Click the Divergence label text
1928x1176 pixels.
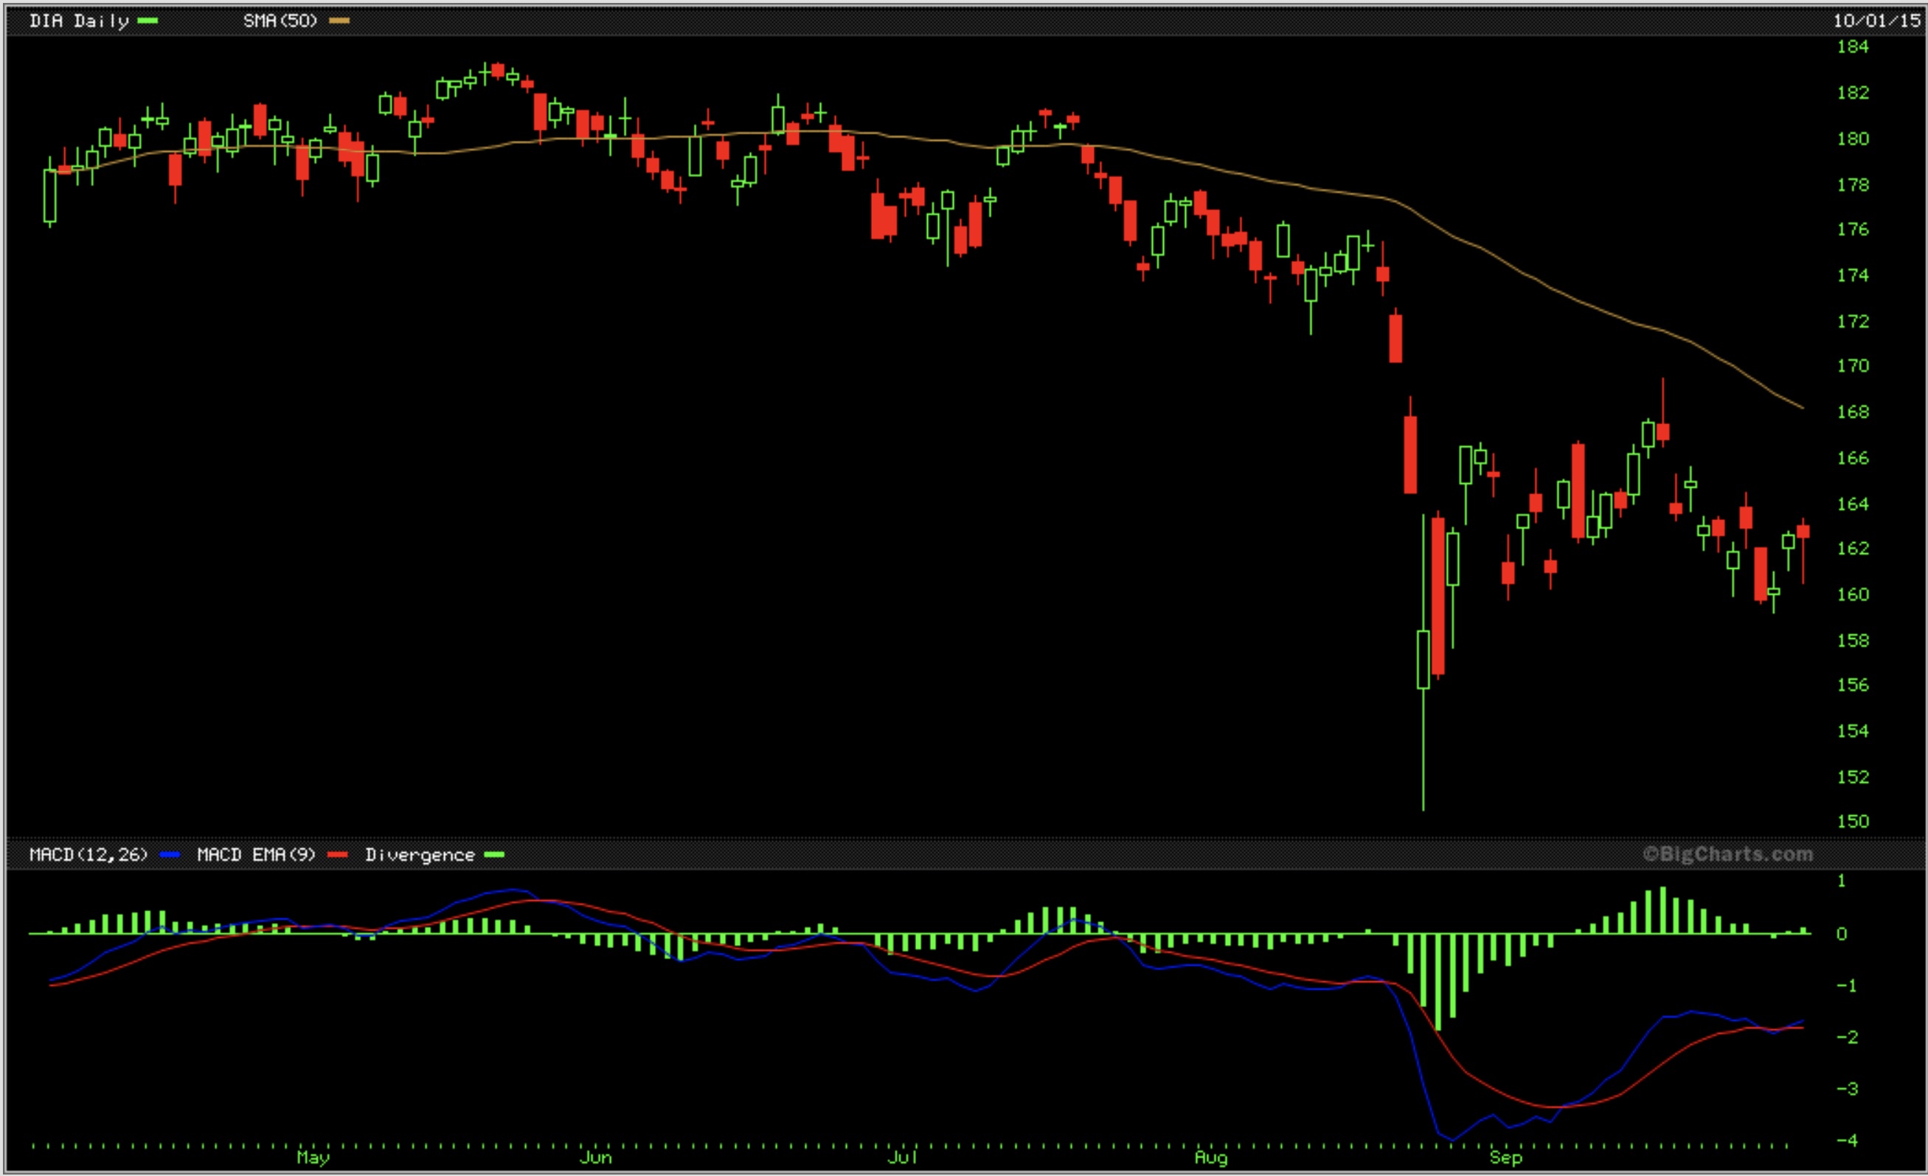click(x=420, y=854)
